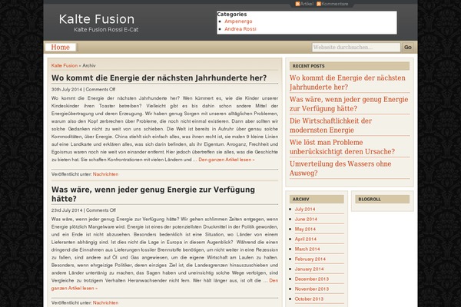This screenshot has width=461, height=307.
Task: Select the Ampenergo category
Action: pos(238,21)
